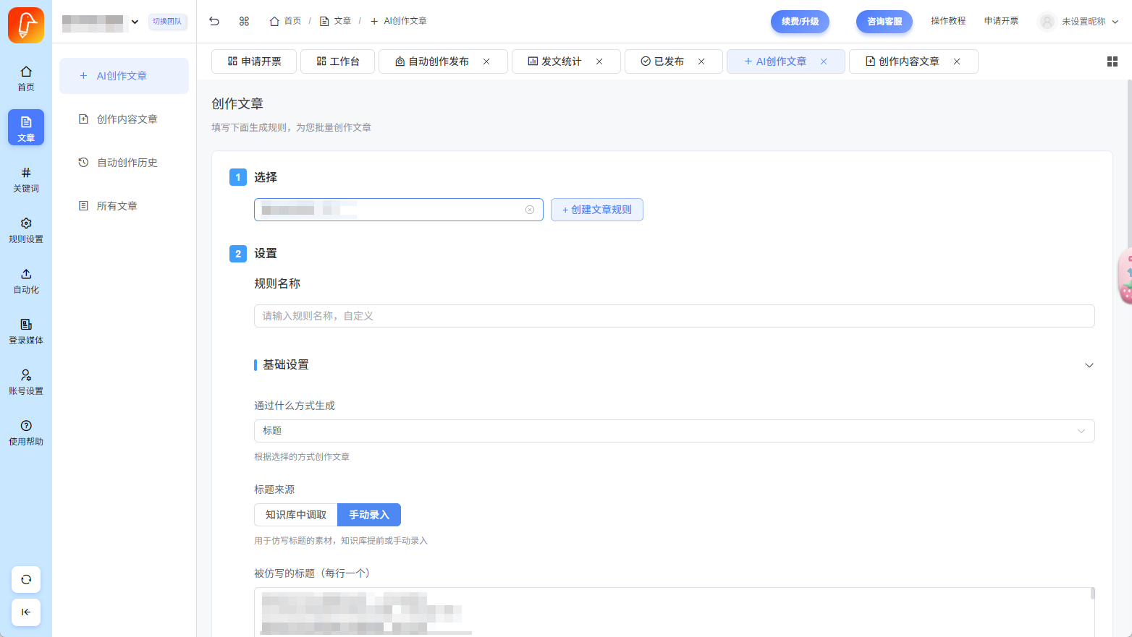The height and width of the screenshot is (637, 1132).
Task: Click the 创建文章规则 button
Action: (596, 210)
